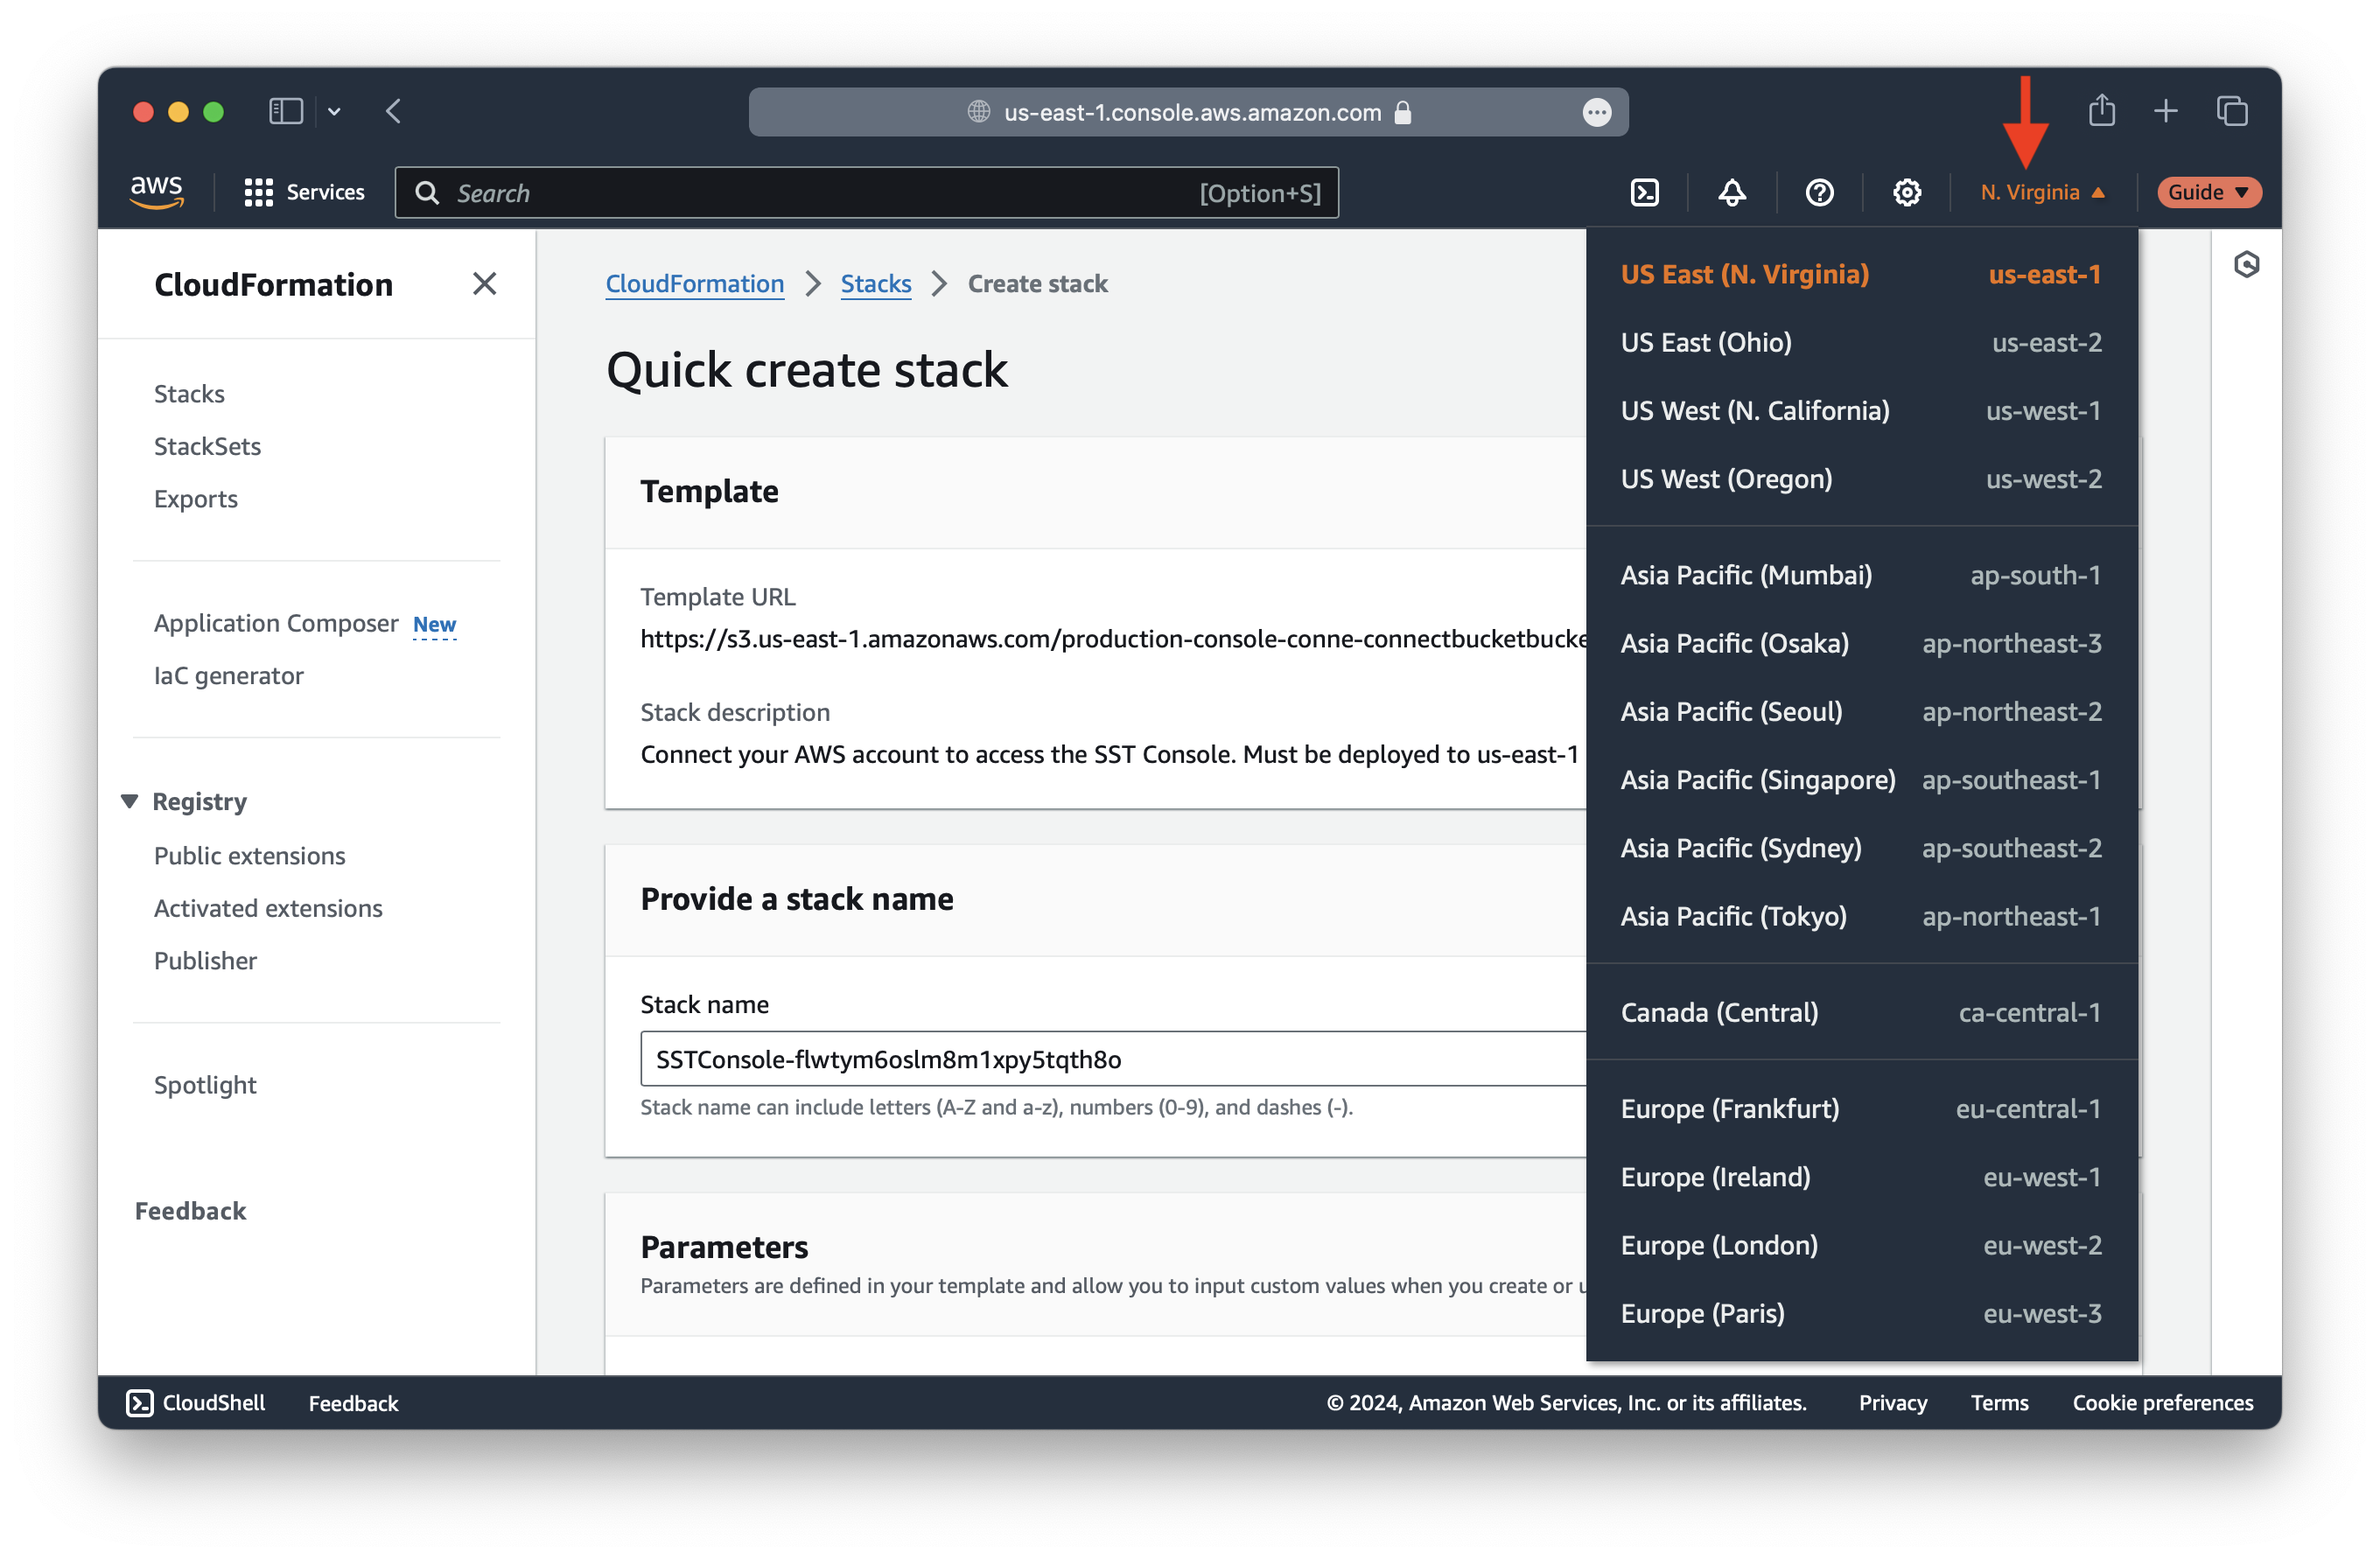Click the CloudShell terminal icon bottom-left
The height and width of the screenshot is (1559, 2380).
pos(139,1401)
